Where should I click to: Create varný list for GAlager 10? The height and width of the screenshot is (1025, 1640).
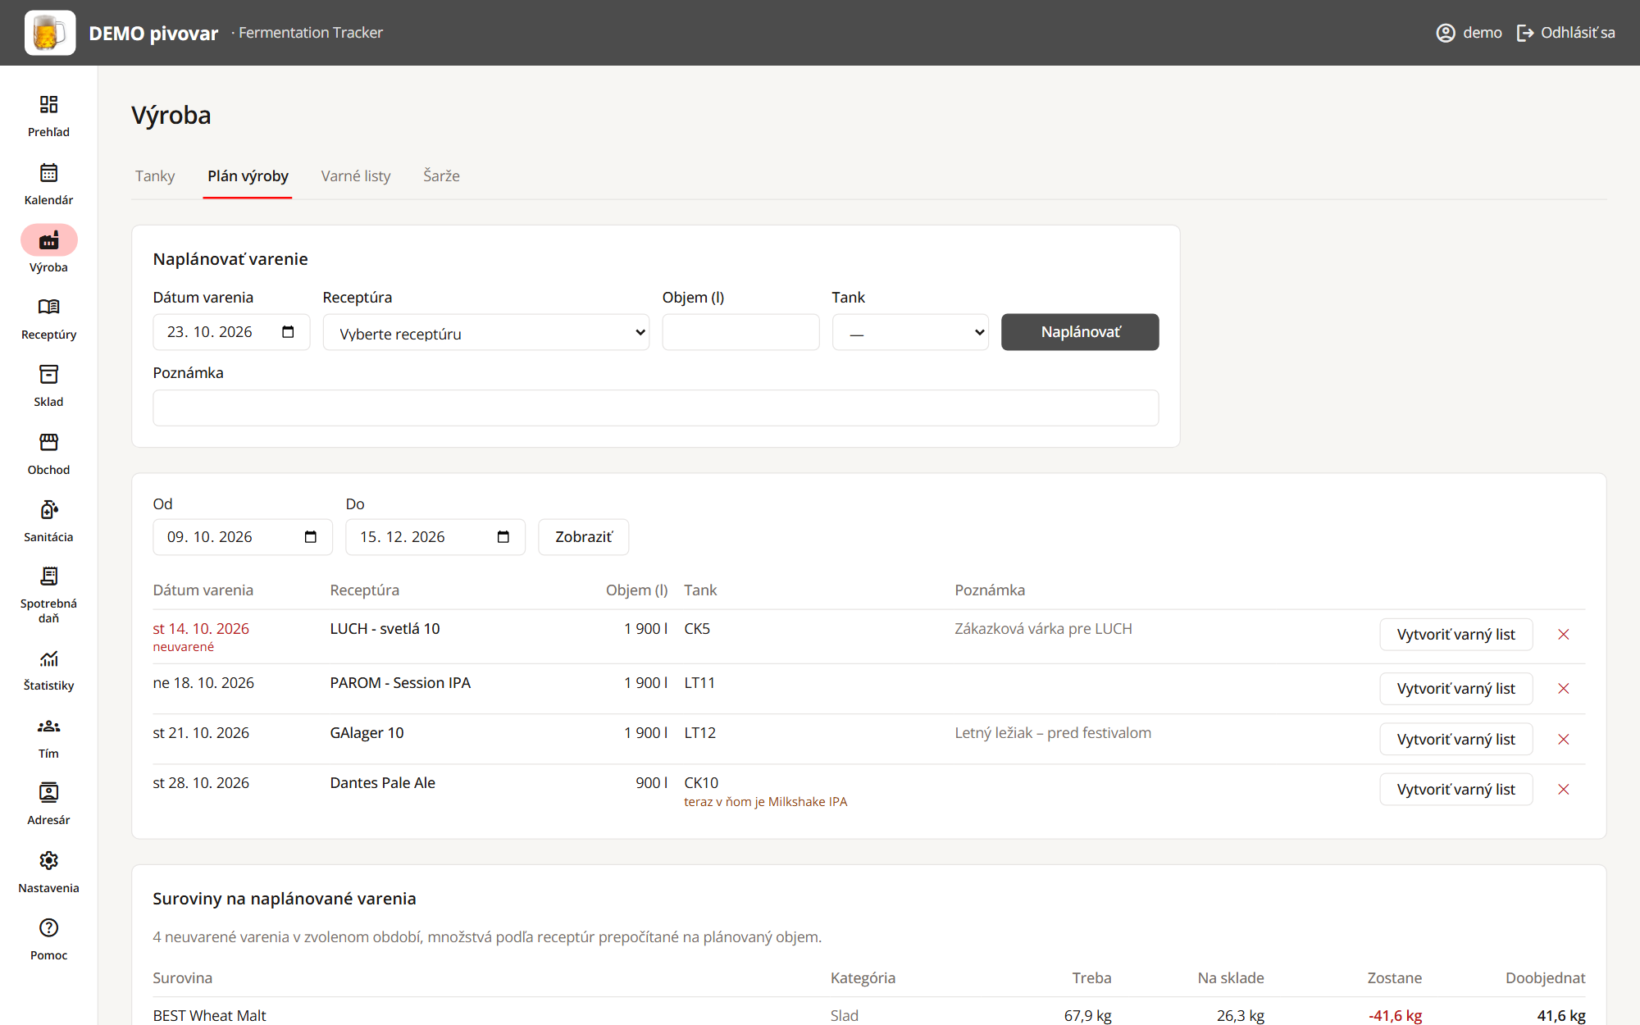tap(1455, 740)
